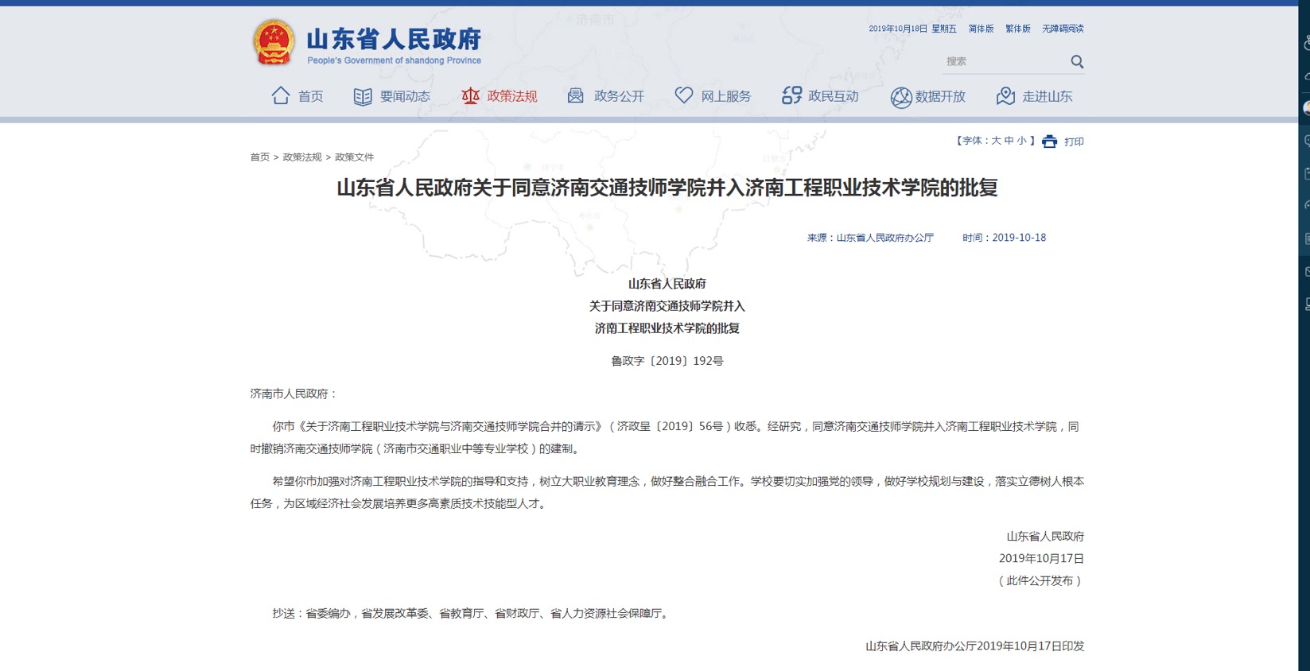Click the 打印 print text link
Viewport: 1310px width, 671px height.
(1074, 142)
